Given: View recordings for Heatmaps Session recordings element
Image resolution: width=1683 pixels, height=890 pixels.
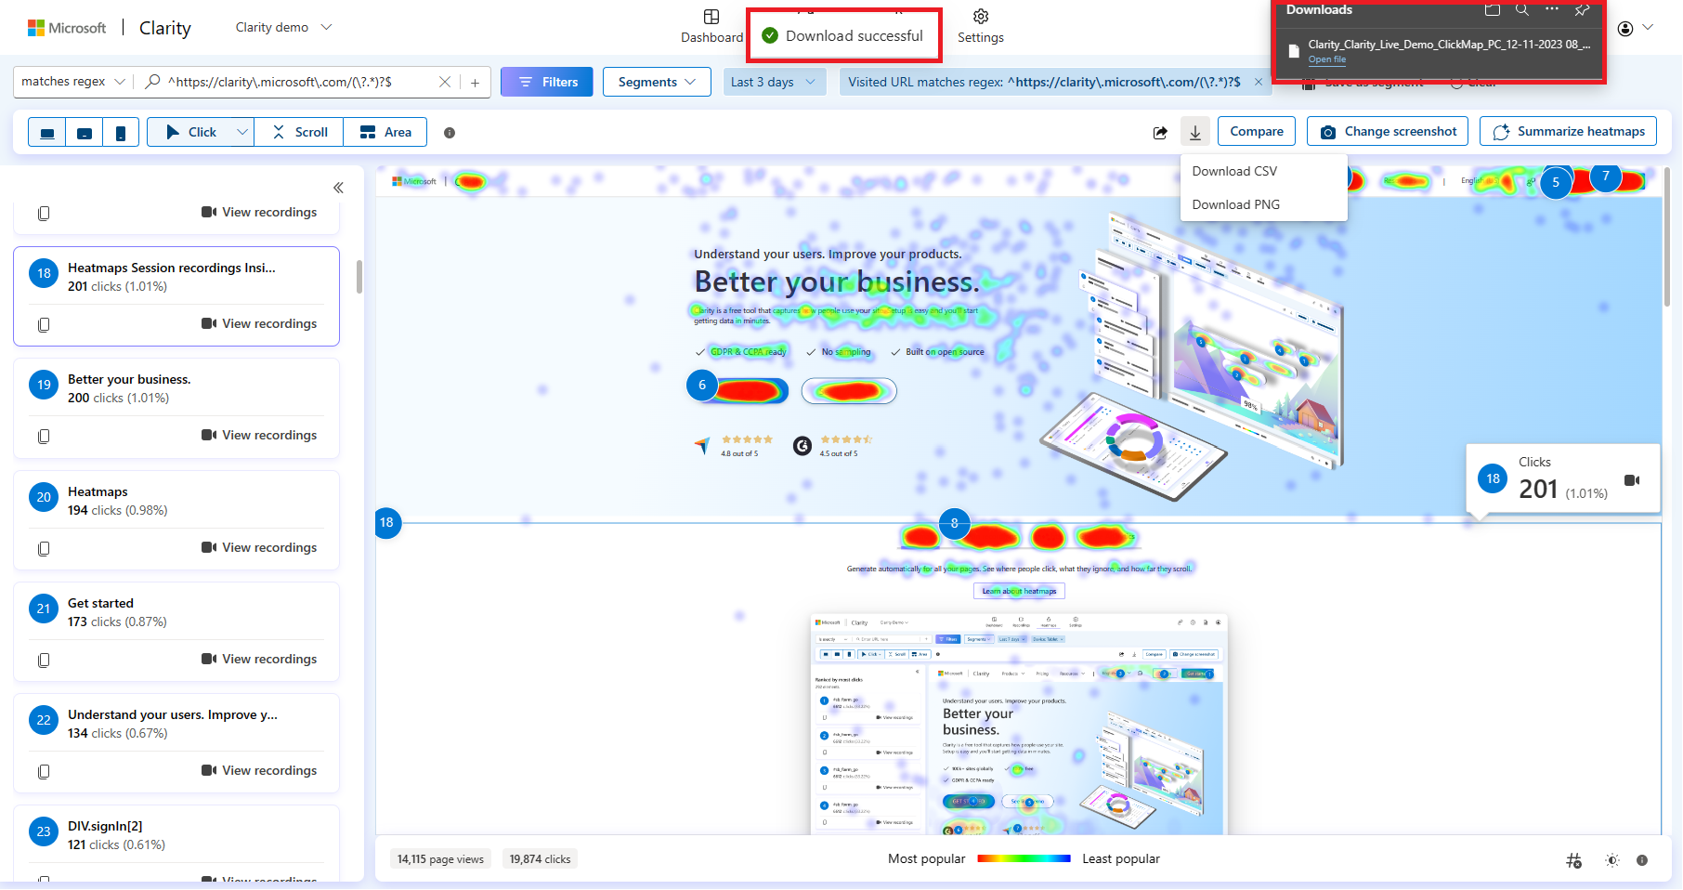Looking at the screenshot, I should coord(259,323).
